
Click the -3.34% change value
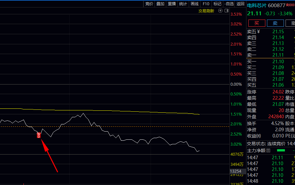[285, 14]
